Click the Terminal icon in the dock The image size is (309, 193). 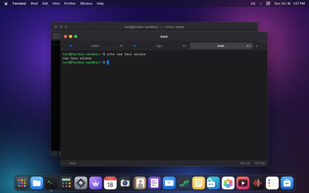tap(51, 183)
